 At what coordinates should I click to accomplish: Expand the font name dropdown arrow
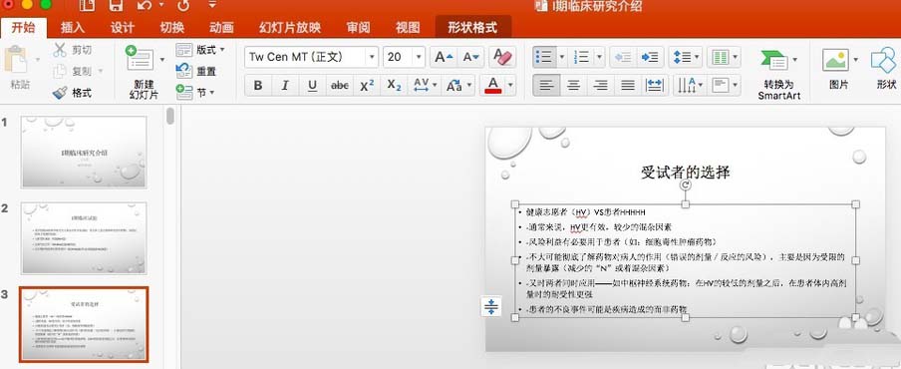click(x=372, y=57)
